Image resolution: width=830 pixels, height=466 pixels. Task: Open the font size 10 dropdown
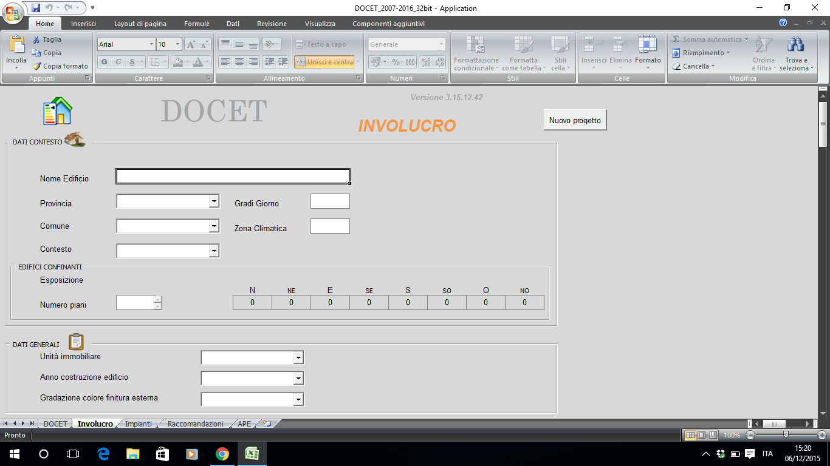[x=177, y=44]
